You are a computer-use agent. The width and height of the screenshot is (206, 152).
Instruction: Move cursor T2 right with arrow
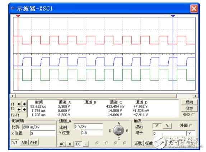click(24, 109)
